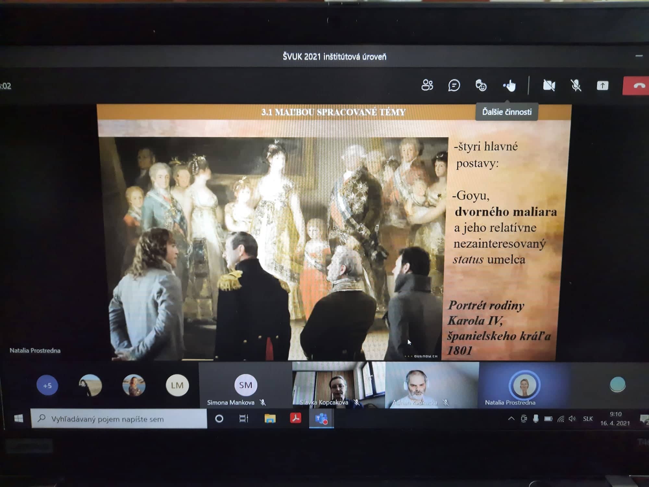Open the Wi-Fi network flyout
This screenshot has width=649, height=487.
pyautogui.click(x=561, y=418)
